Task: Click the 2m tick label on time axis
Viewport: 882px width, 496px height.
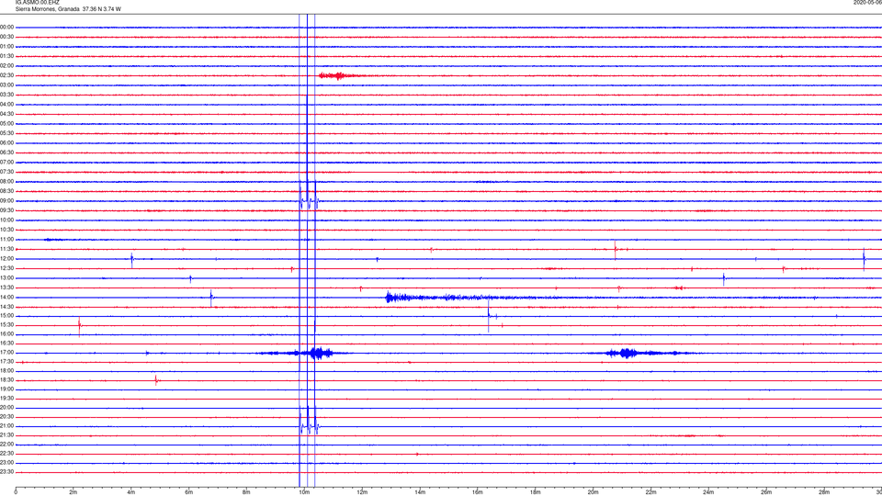Action: 73,492
